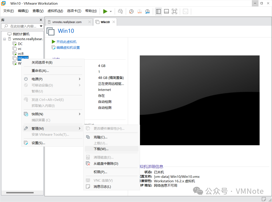Expand the 电源(P) submenu
The image size is (272, 202).
53,79
